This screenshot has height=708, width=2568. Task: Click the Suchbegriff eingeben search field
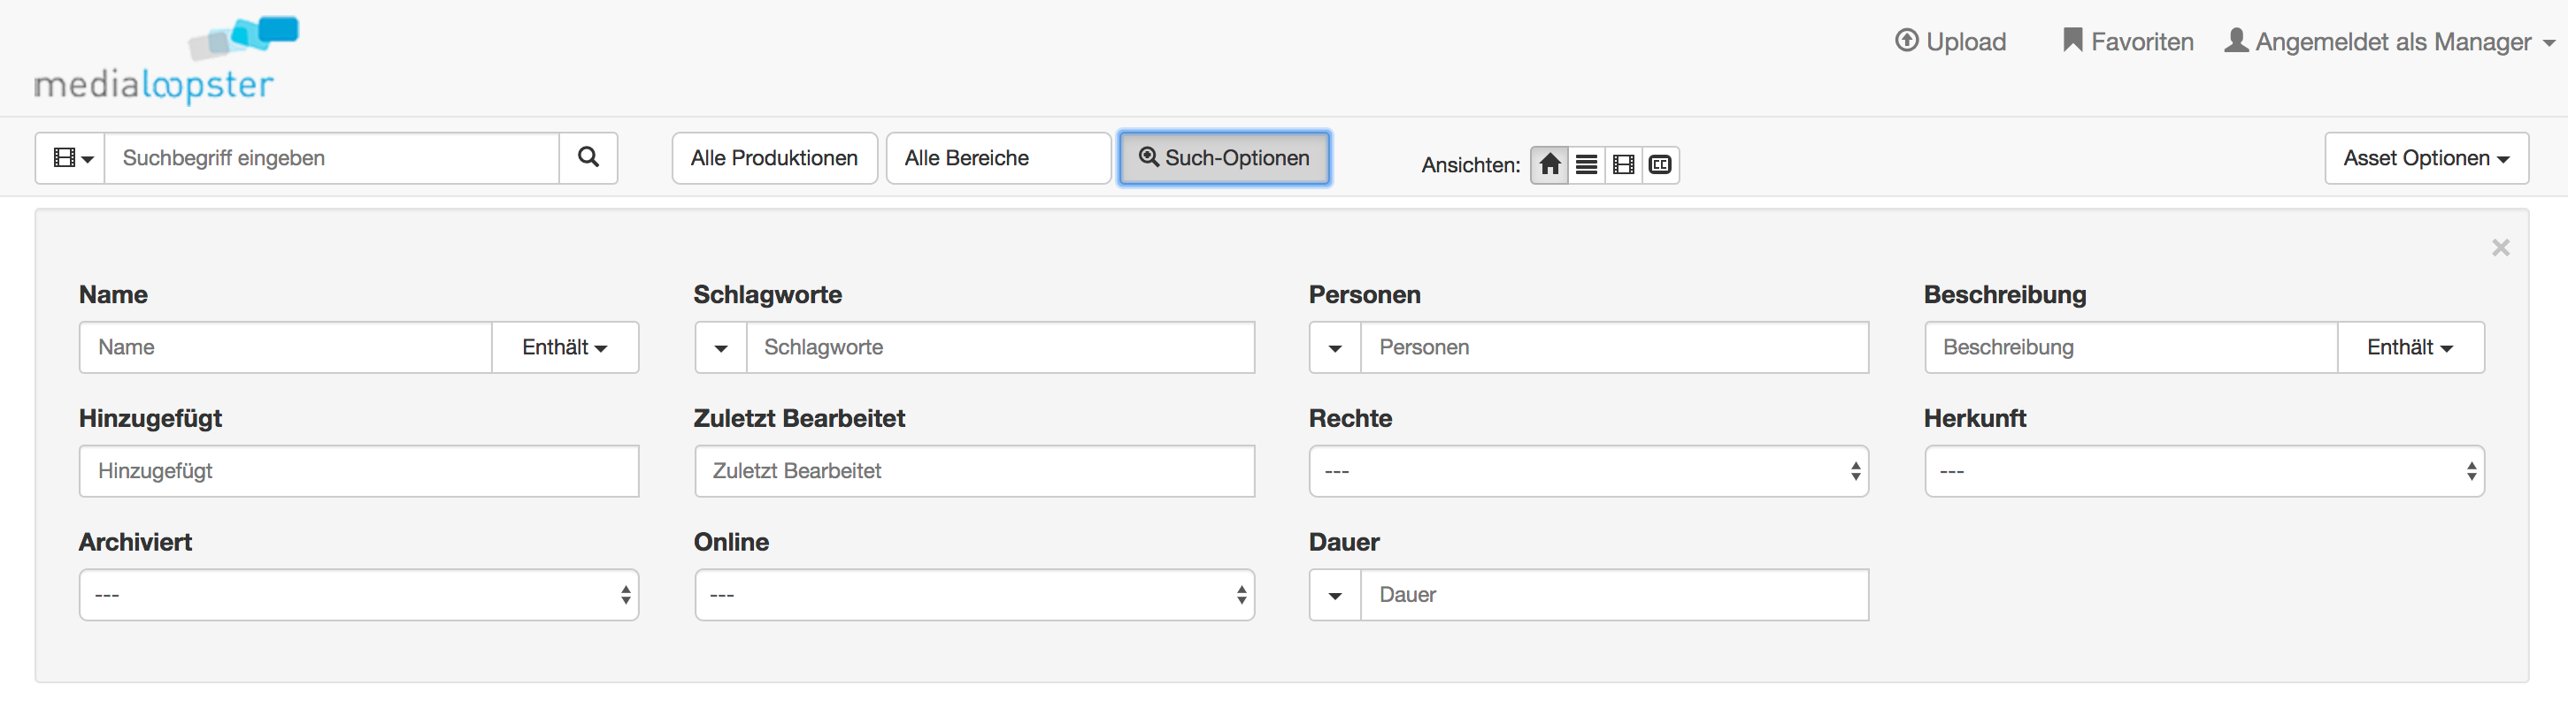point(331,157)
